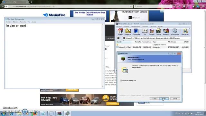Click the MediaFire logo on the webpage
Screen dimensions: 206x116
coord(54,15)
